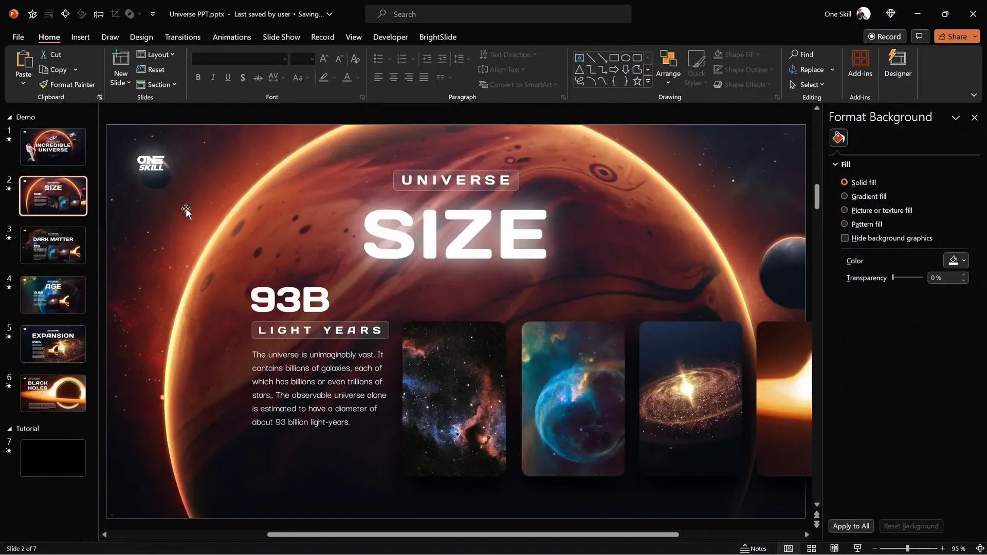Open the Layout dropdown
This screenshot has width=987, height=555.
pos(156,54)
